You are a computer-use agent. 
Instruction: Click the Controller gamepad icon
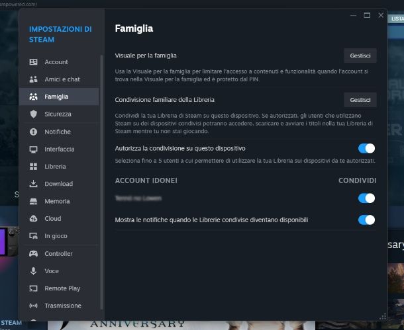click(33, 253)
